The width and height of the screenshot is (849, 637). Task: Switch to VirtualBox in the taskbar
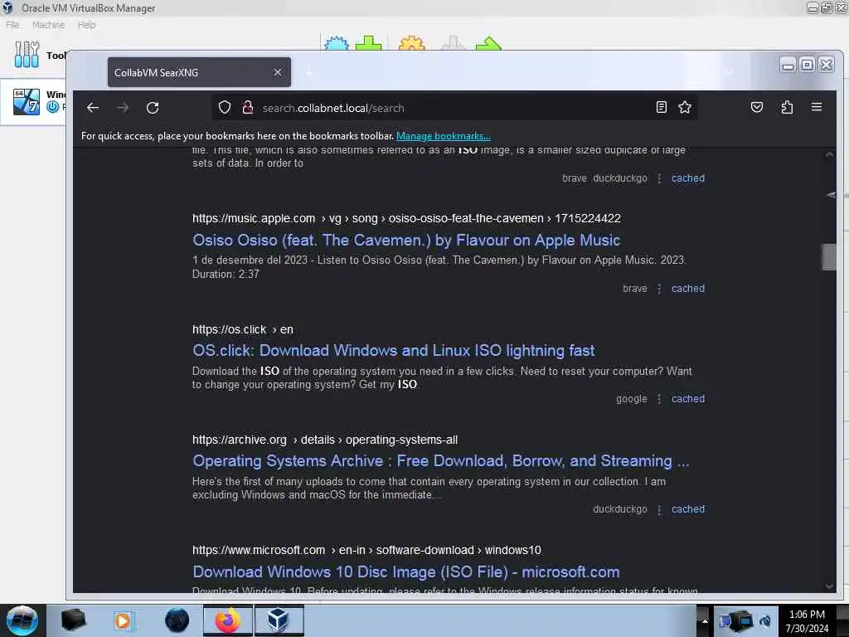(279, 620)
